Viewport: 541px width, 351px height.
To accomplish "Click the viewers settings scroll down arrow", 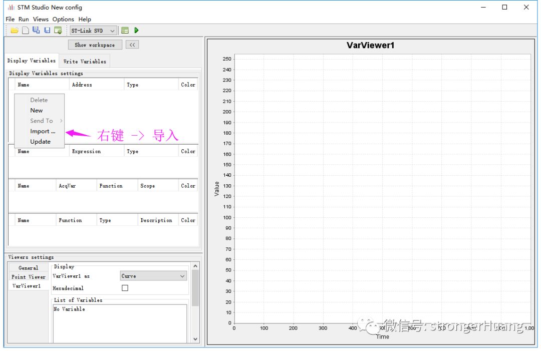I will click(195, 339).
